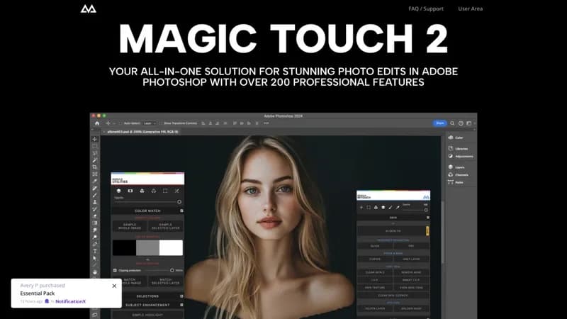Screen dimensions: 567x319
Task: Click the Even Skin Tone button
Action: tap(411, 288)
